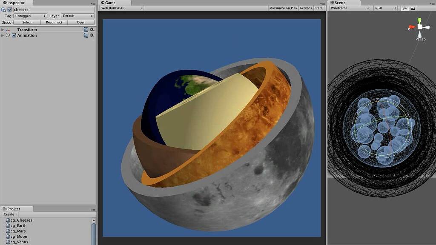Open the Animation component gear menu
The width and height of the screenshot is (436, 245).
92,35
